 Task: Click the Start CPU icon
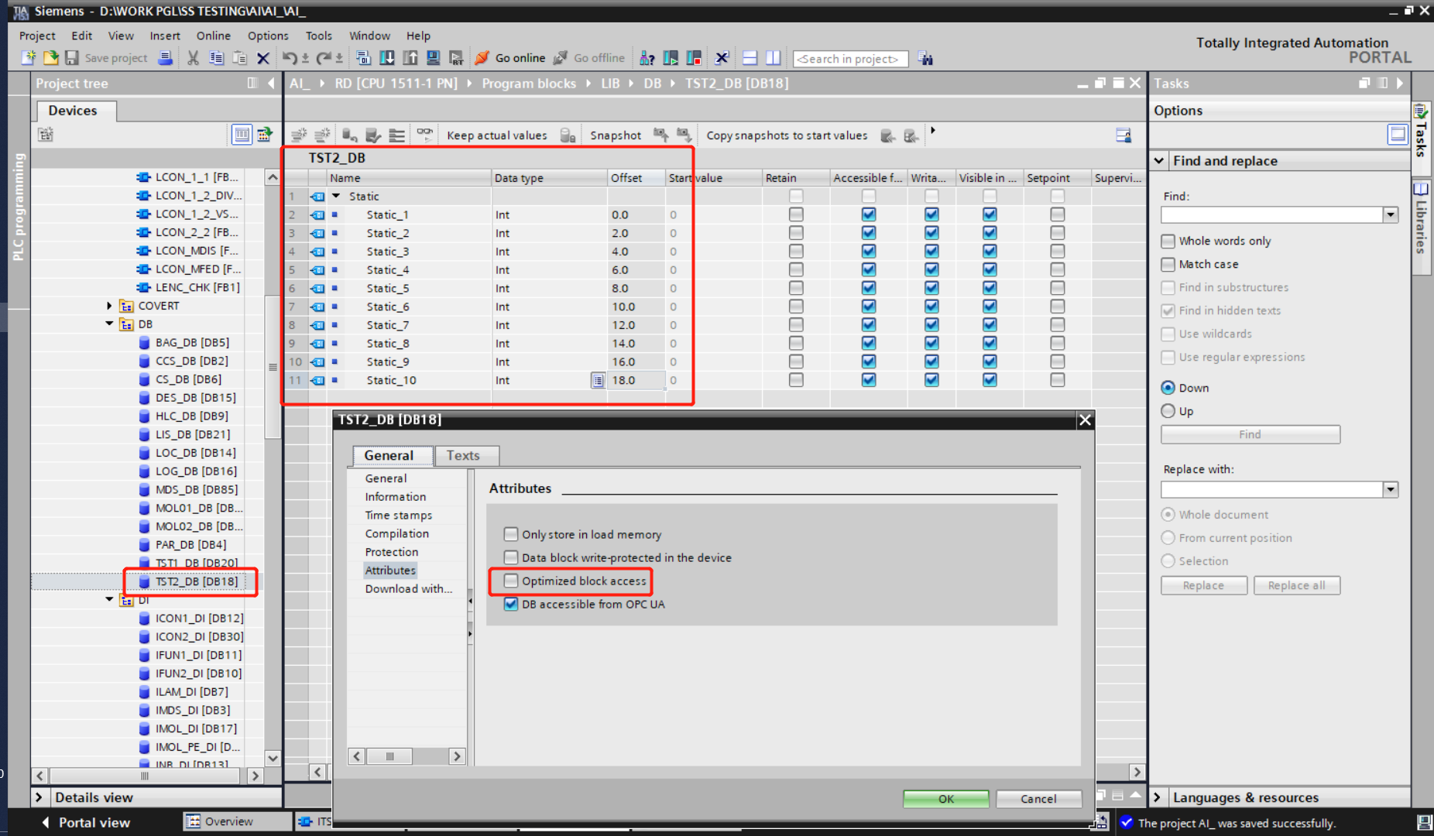click(671, 58)
